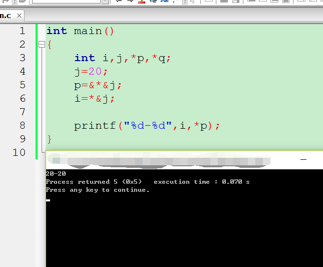Open the toolbar combo box dropdown arrow
323x267 pixels.
tap(105, 2)
